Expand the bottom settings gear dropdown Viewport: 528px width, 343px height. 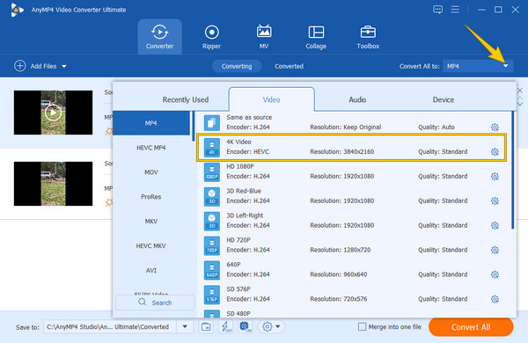coord(278,326)
